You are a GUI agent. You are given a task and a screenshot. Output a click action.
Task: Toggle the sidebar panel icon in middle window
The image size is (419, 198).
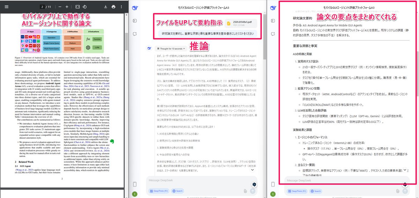[135, 21]
